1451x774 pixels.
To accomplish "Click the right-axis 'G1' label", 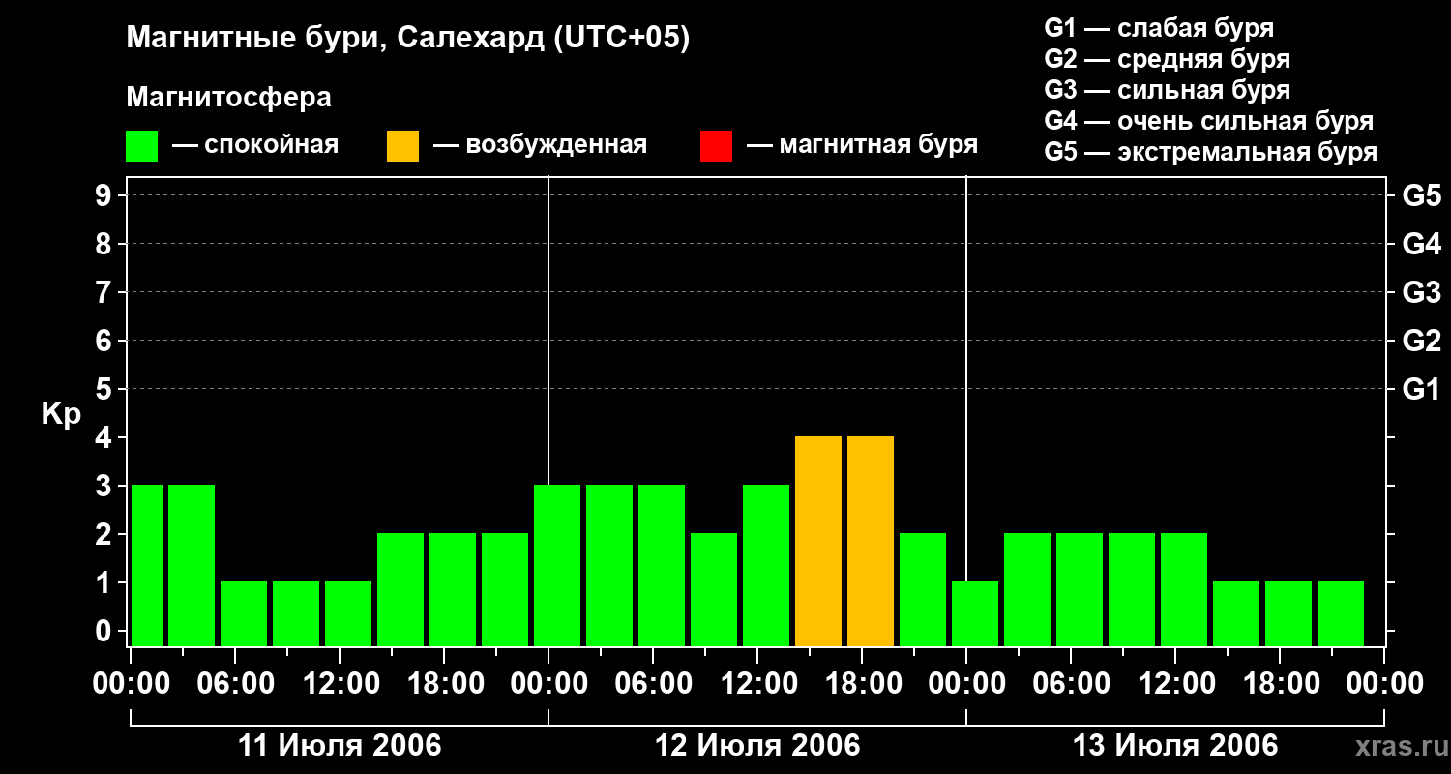I will coord(1421,389).
